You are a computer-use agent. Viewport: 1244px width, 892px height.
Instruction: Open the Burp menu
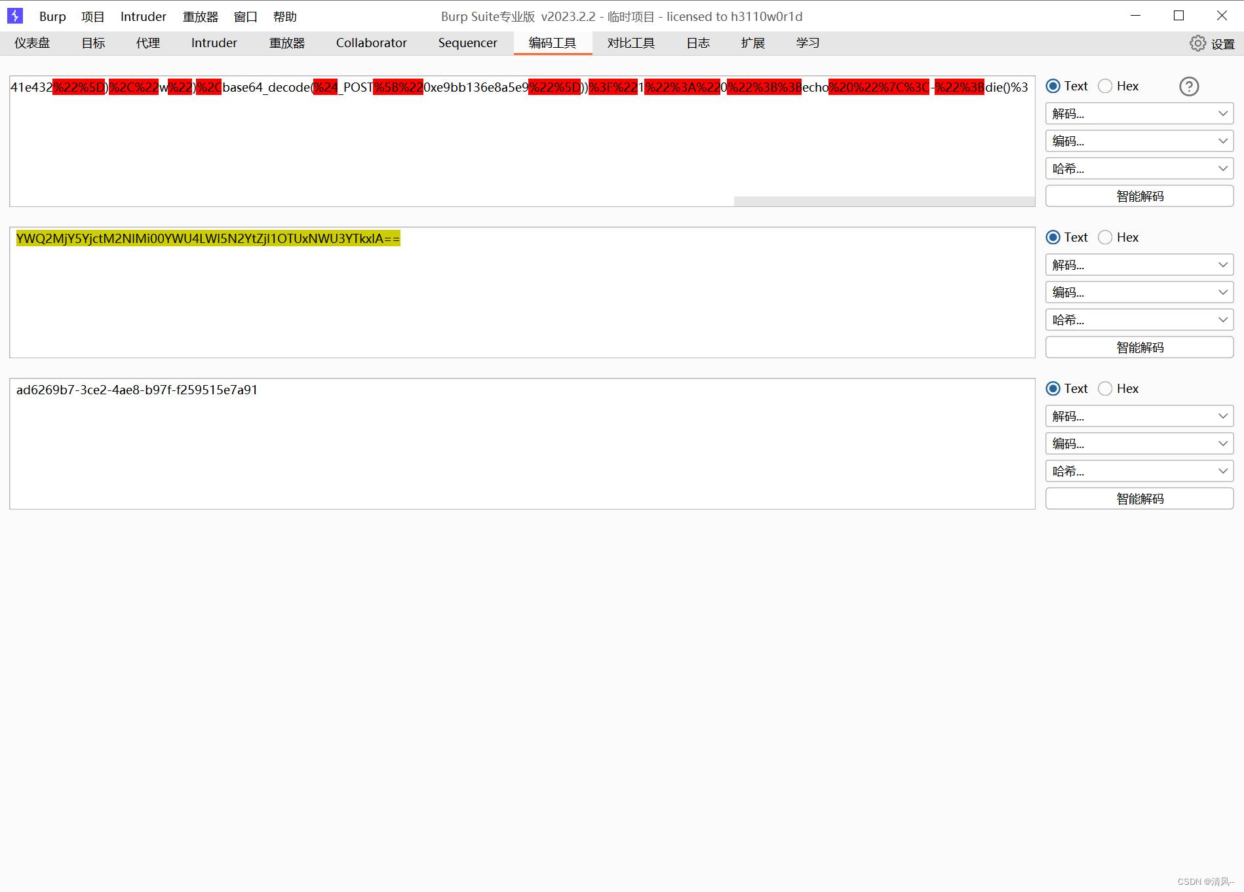point(52,16)
